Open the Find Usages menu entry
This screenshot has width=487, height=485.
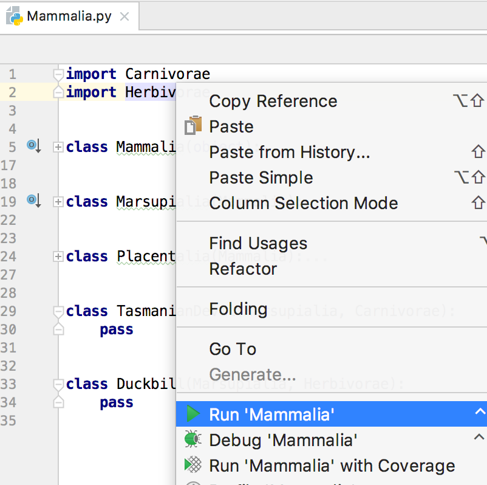258,243
